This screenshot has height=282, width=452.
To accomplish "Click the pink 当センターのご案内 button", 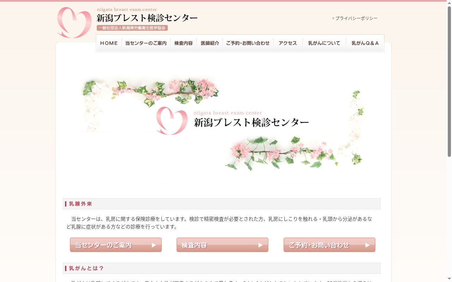I will point(116,245).
